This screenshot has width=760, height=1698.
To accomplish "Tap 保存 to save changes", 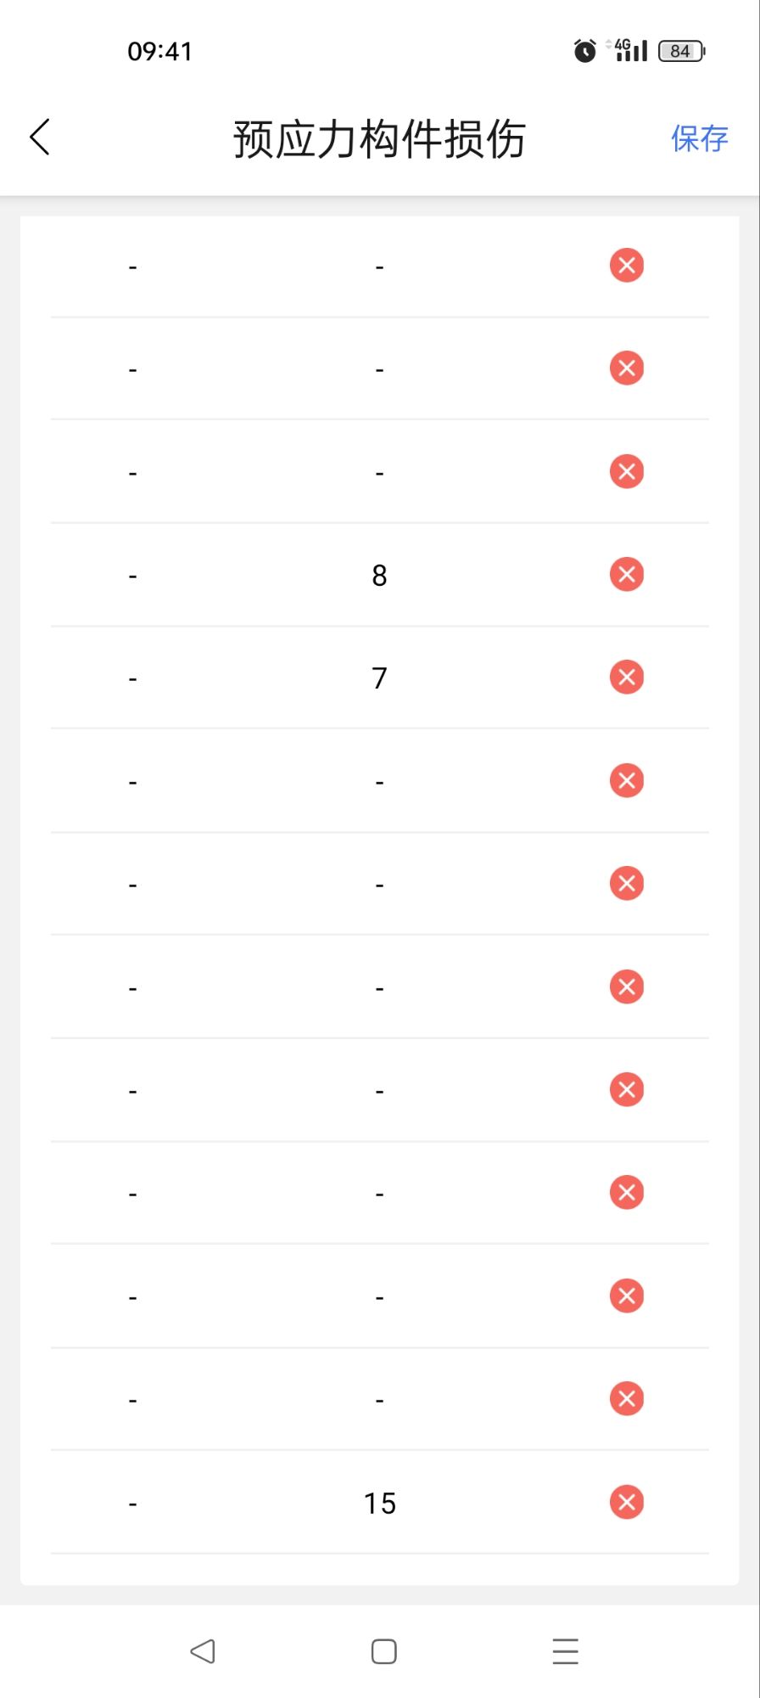I will point(699,138).
